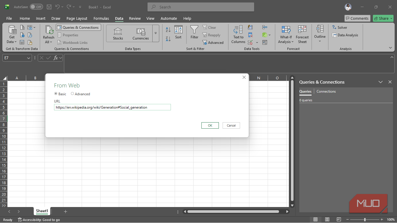Open the File menu
This screenshot has height=223, width=397.
pos(9,18)
